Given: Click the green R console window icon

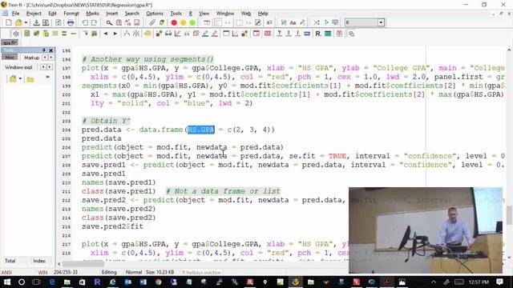Looking at the screenshot, I should click(328, 34).
